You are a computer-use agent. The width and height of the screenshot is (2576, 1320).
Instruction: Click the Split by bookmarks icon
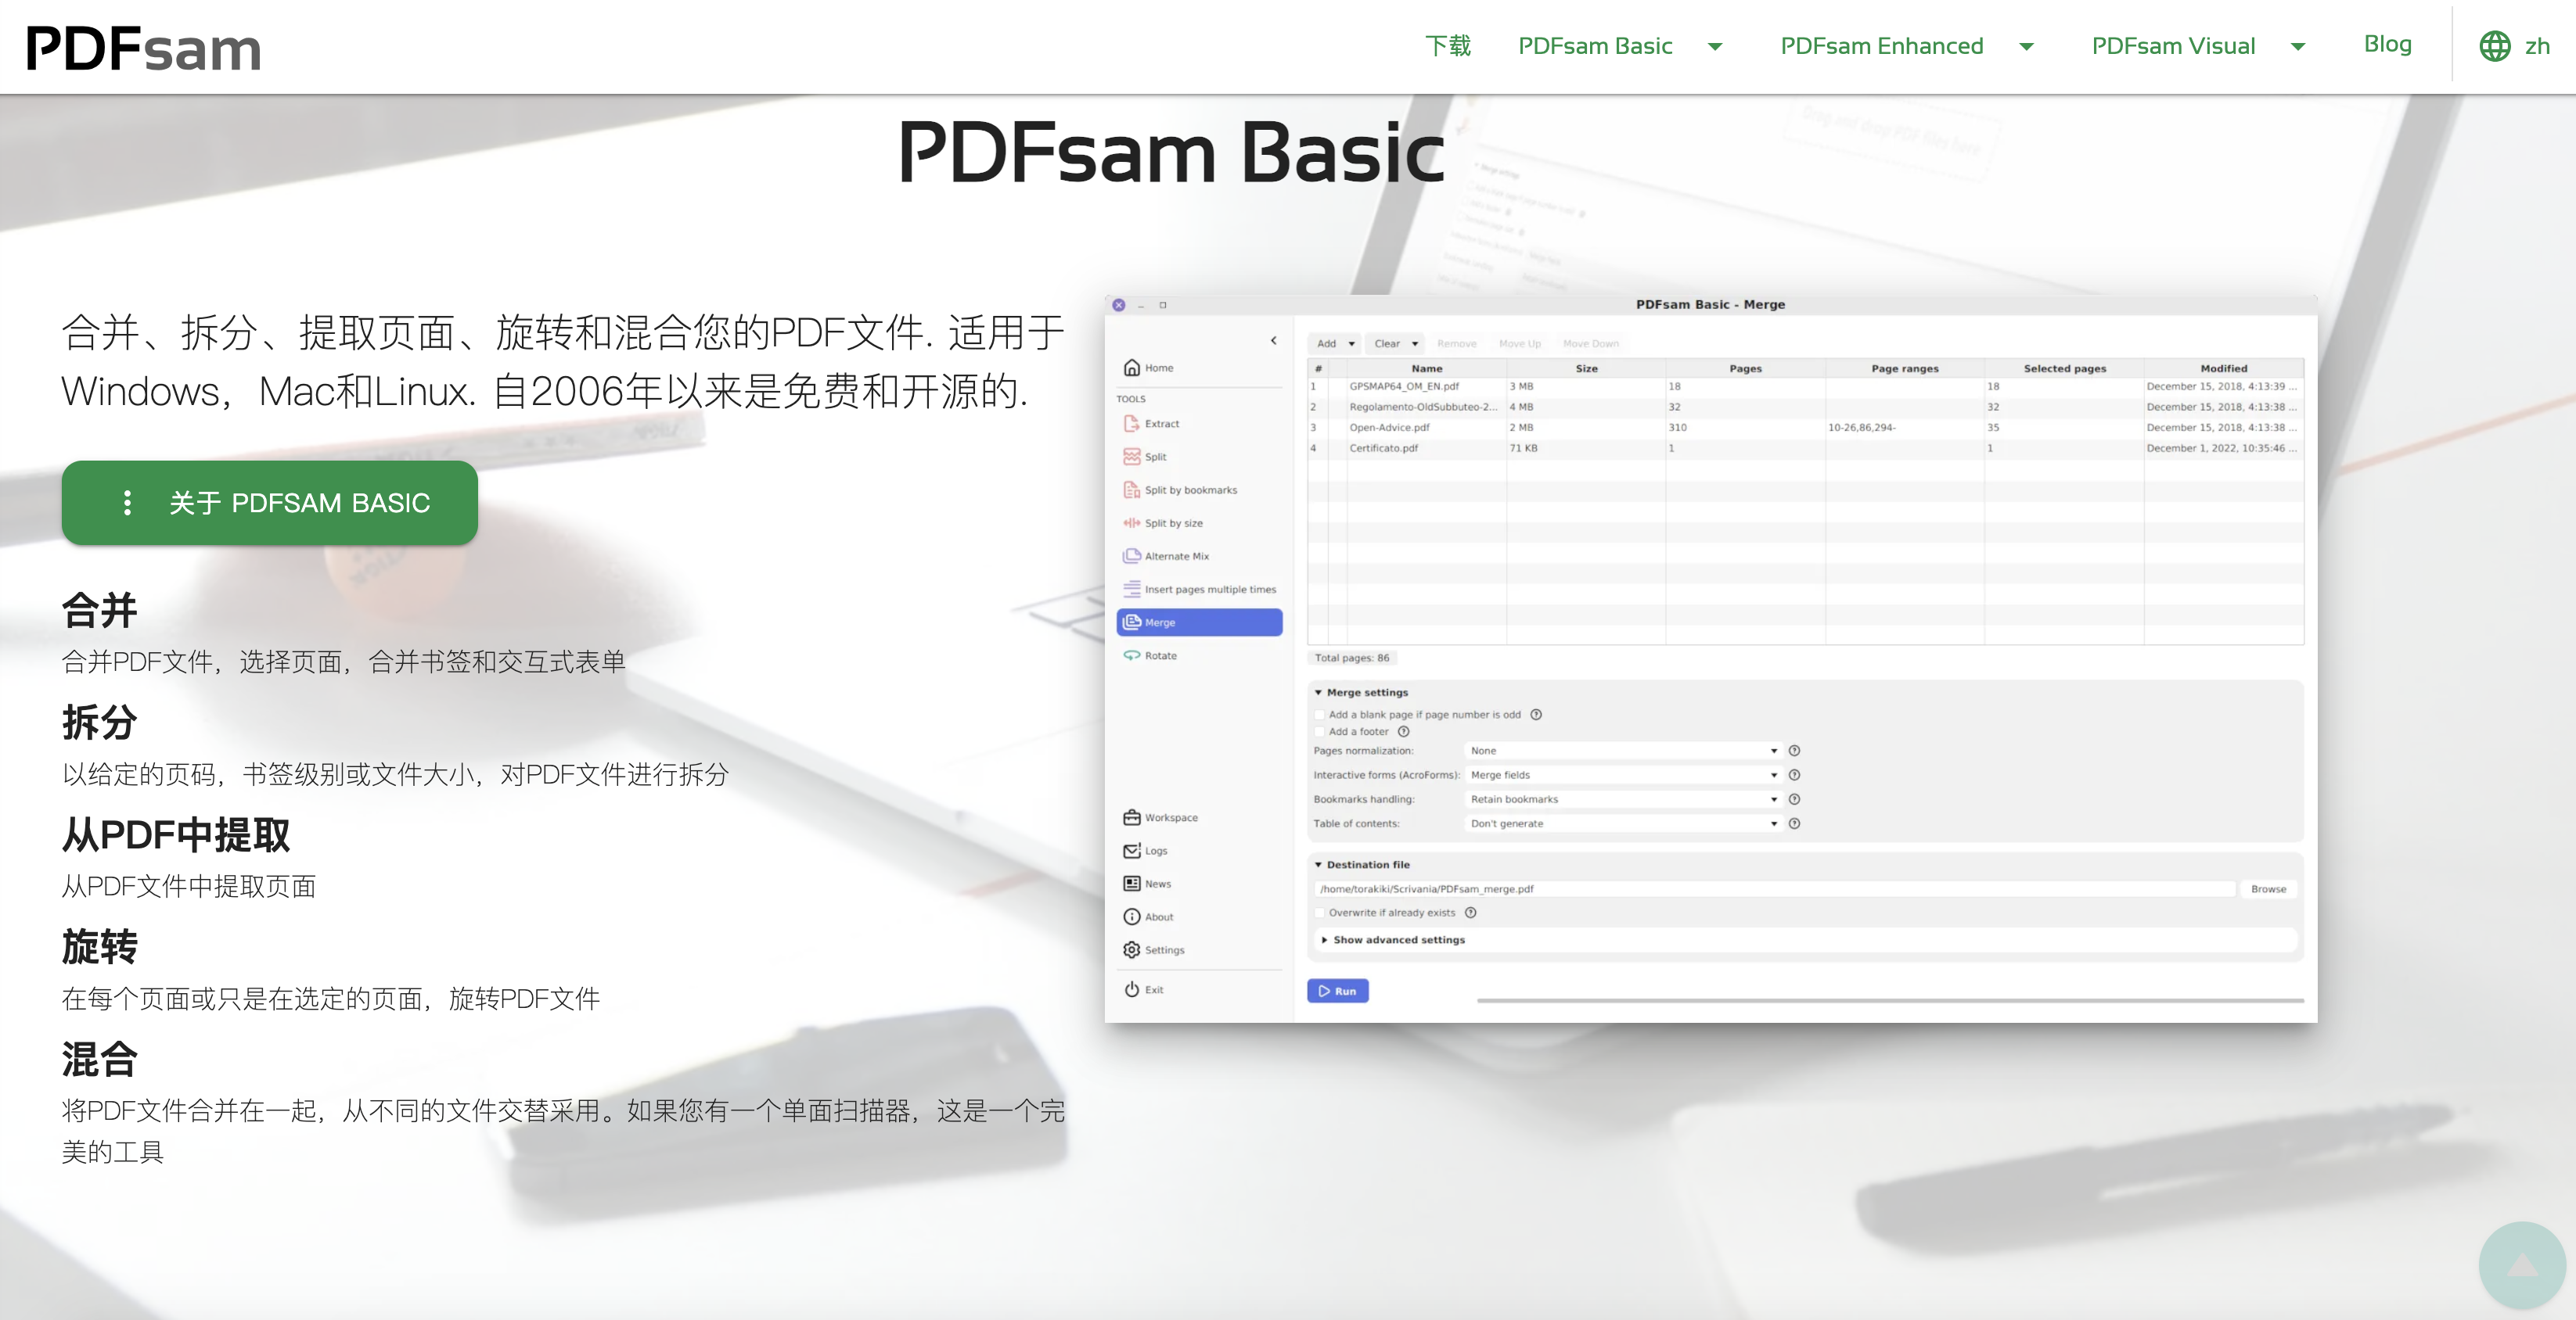pos(1132,492)
